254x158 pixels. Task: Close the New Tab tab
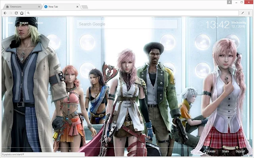tap(77, 7)
